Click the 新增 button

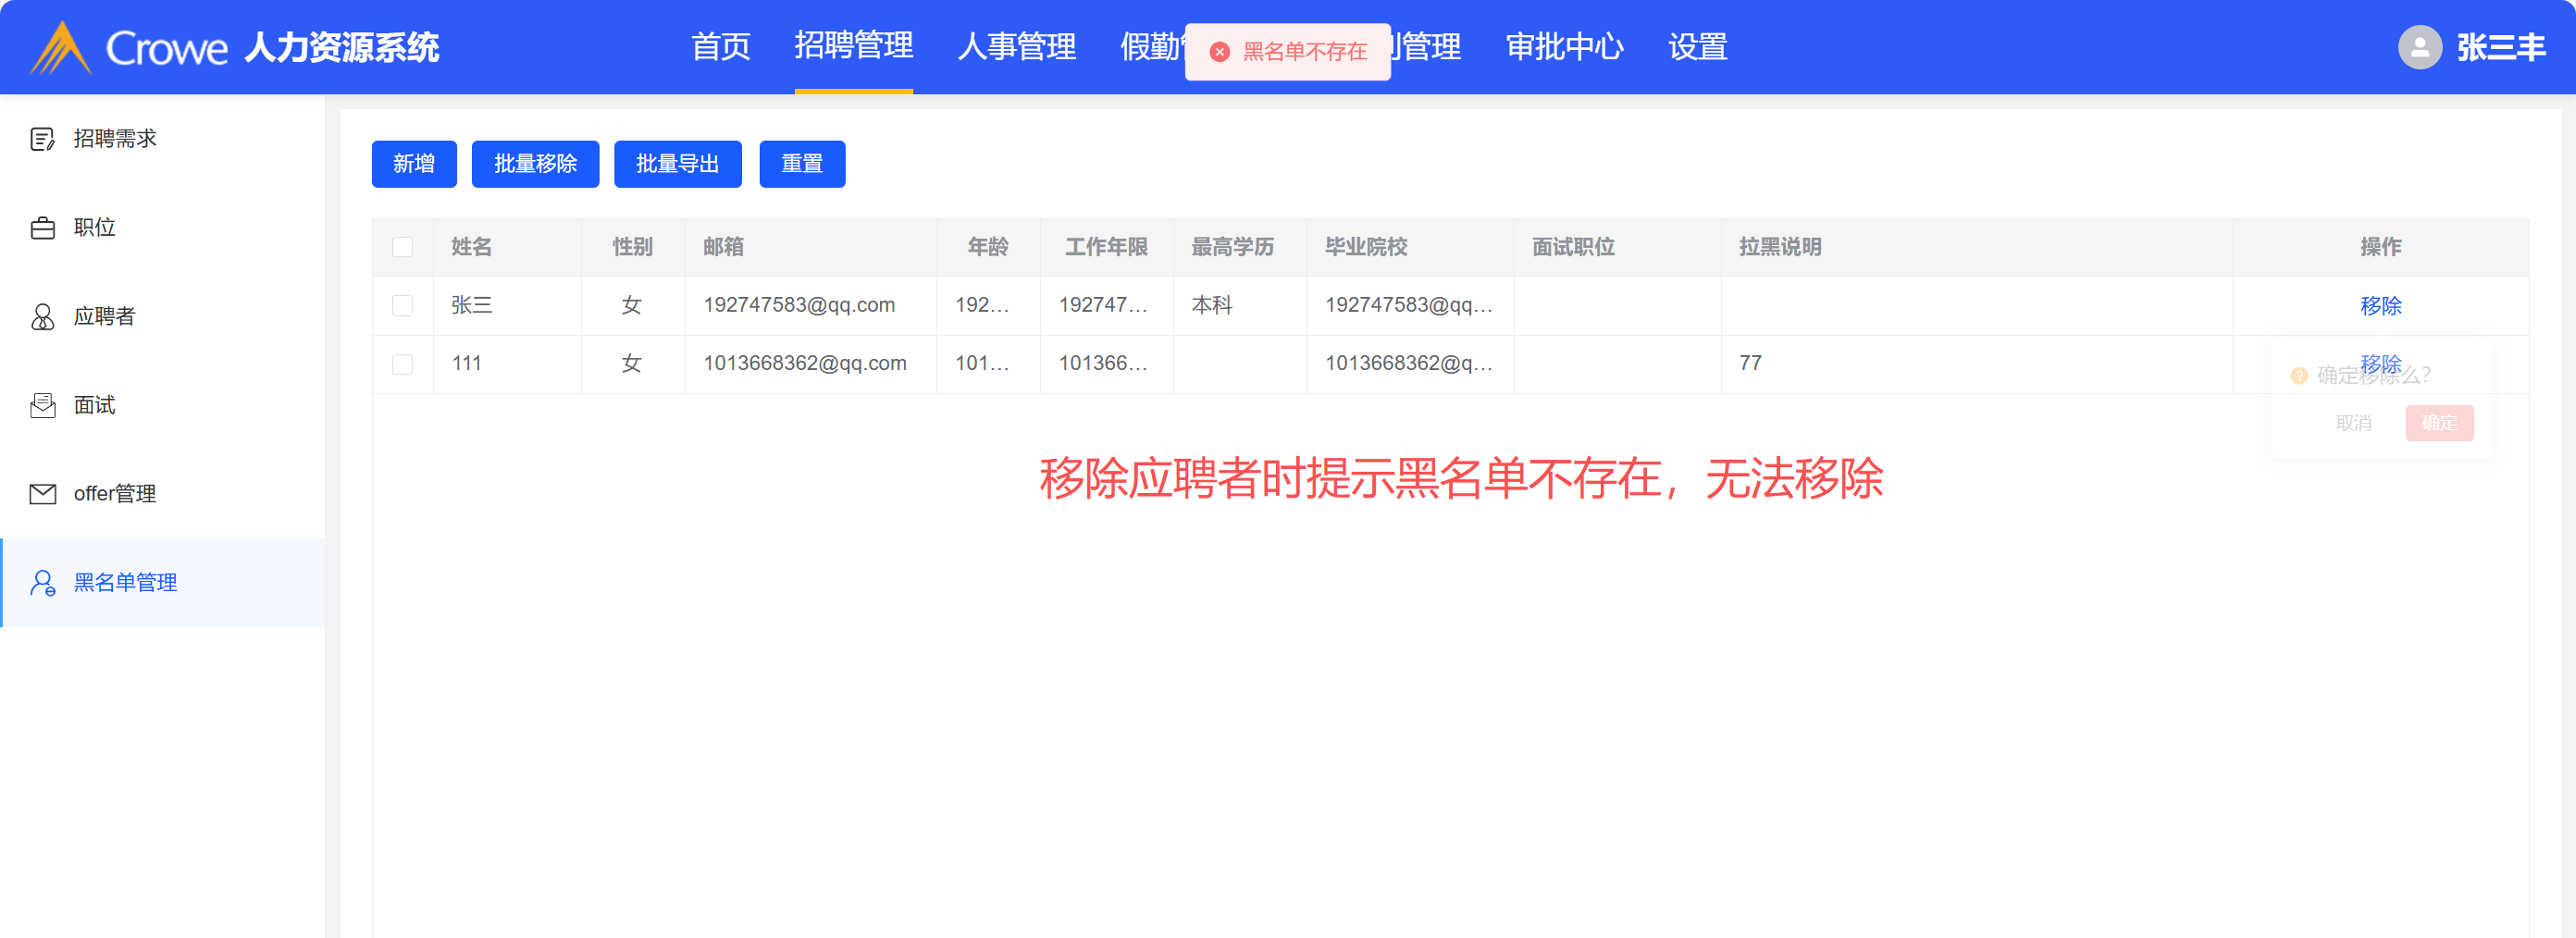click(414, 164)
